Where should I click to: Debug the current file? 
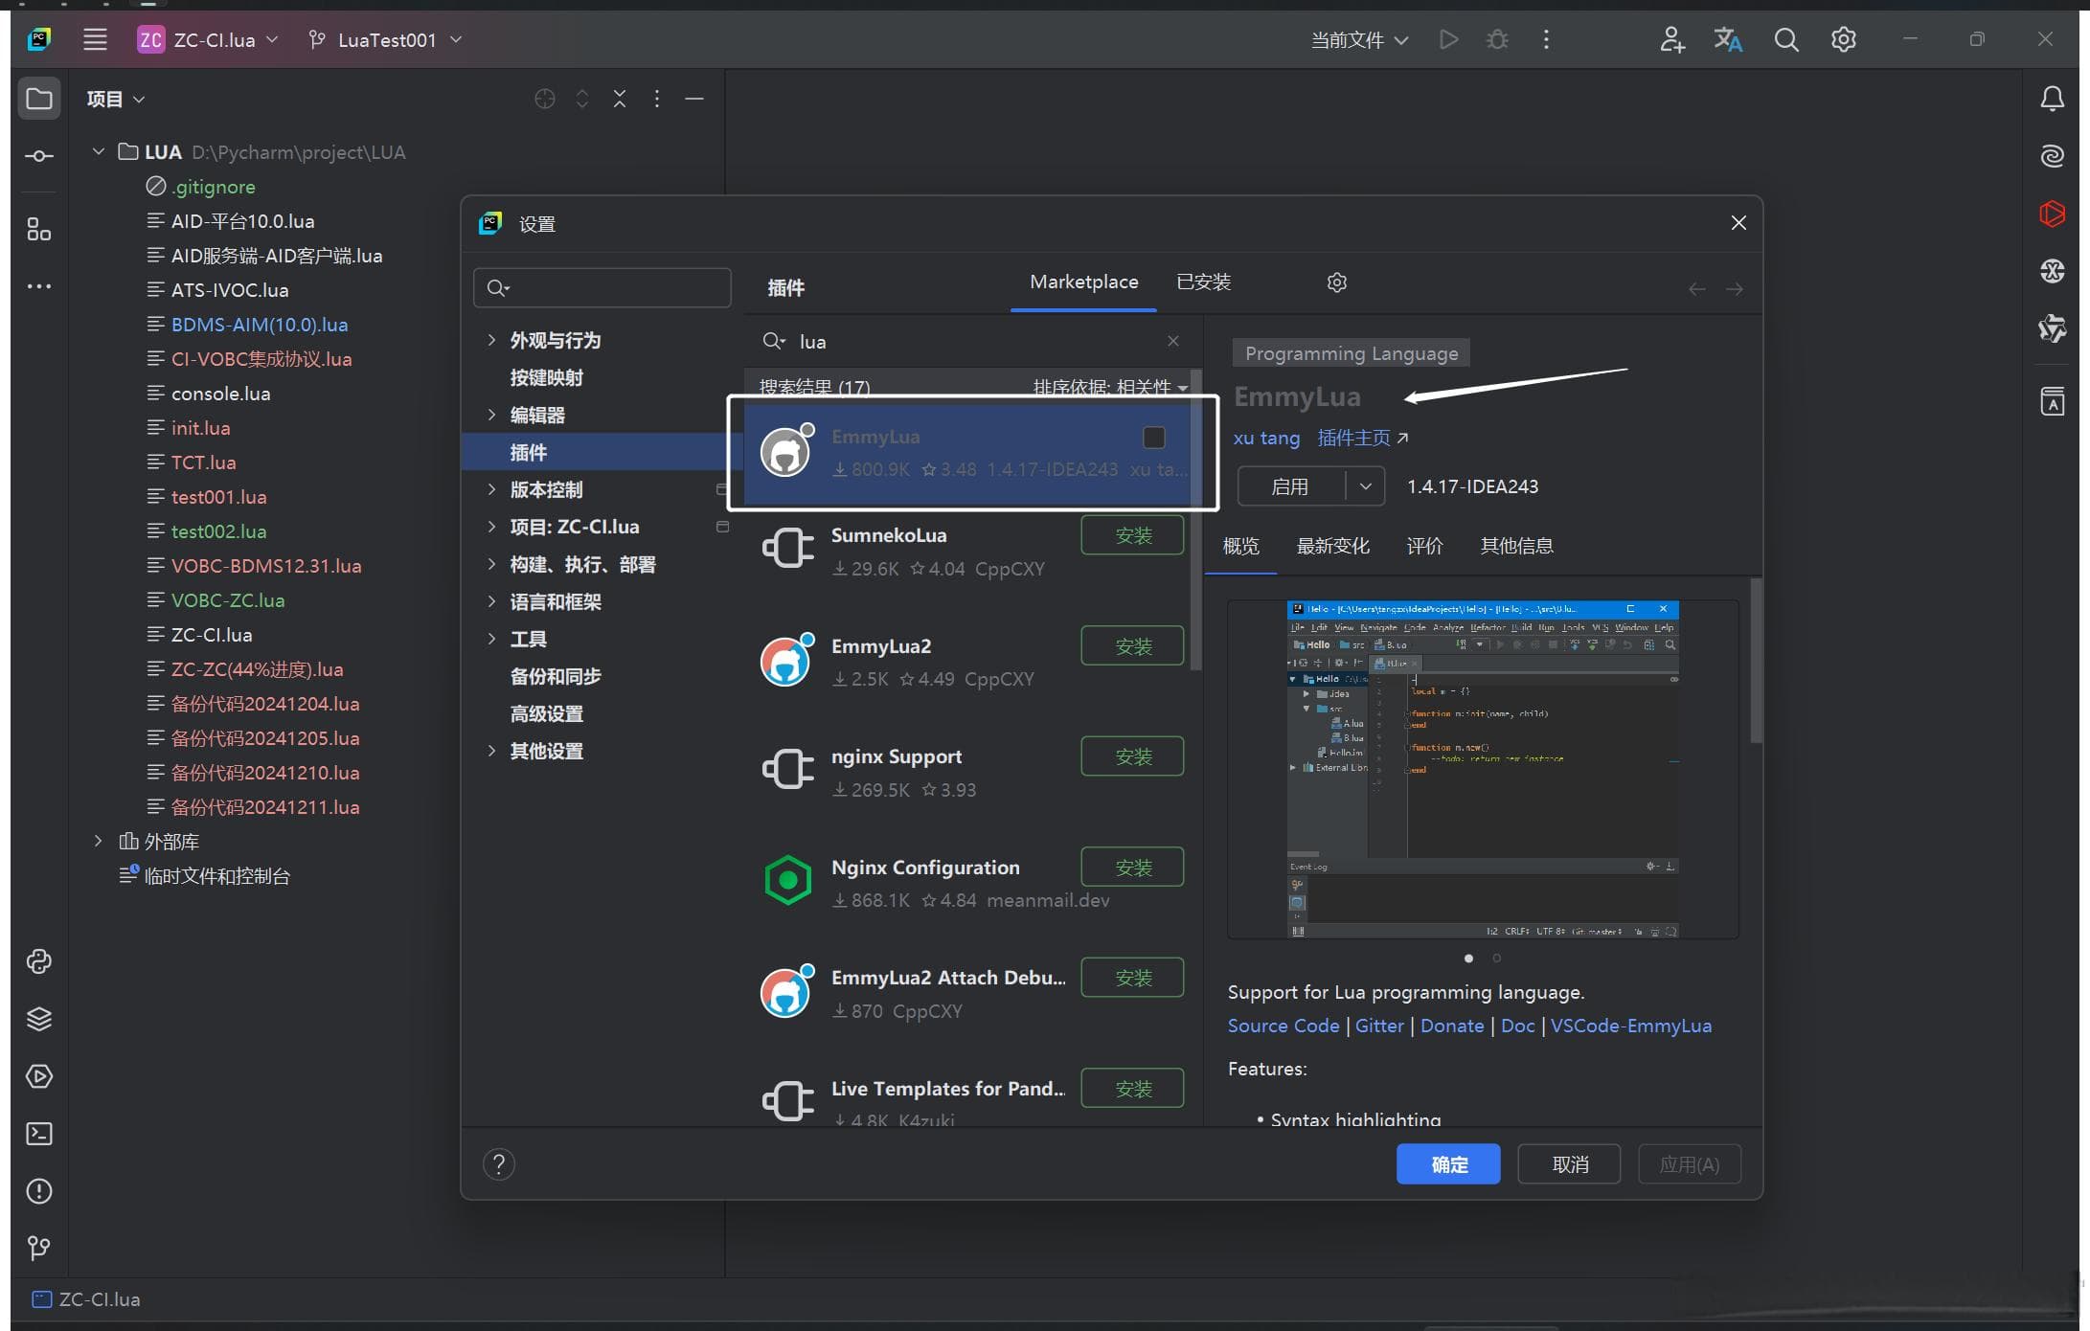point(1497,39)
